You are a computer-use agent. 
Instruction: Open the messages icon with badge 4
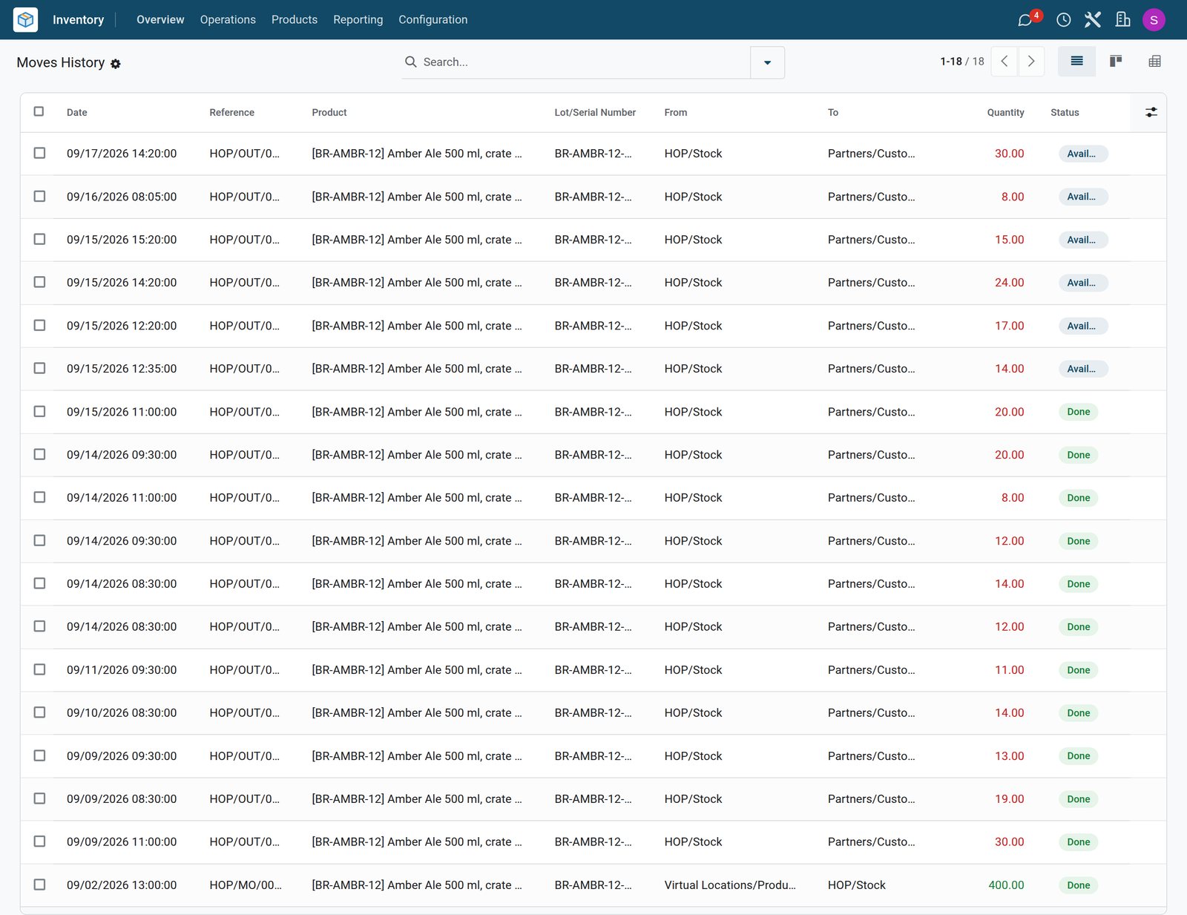point(1027,19)
